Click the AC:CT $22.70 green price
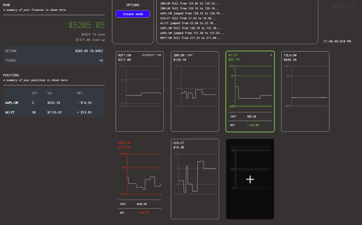 pos(234,59)
